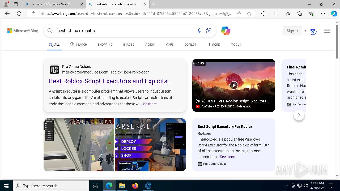The image size is (340, 191).
Task: Open visual search camera icon
Action: pos(209,31)
